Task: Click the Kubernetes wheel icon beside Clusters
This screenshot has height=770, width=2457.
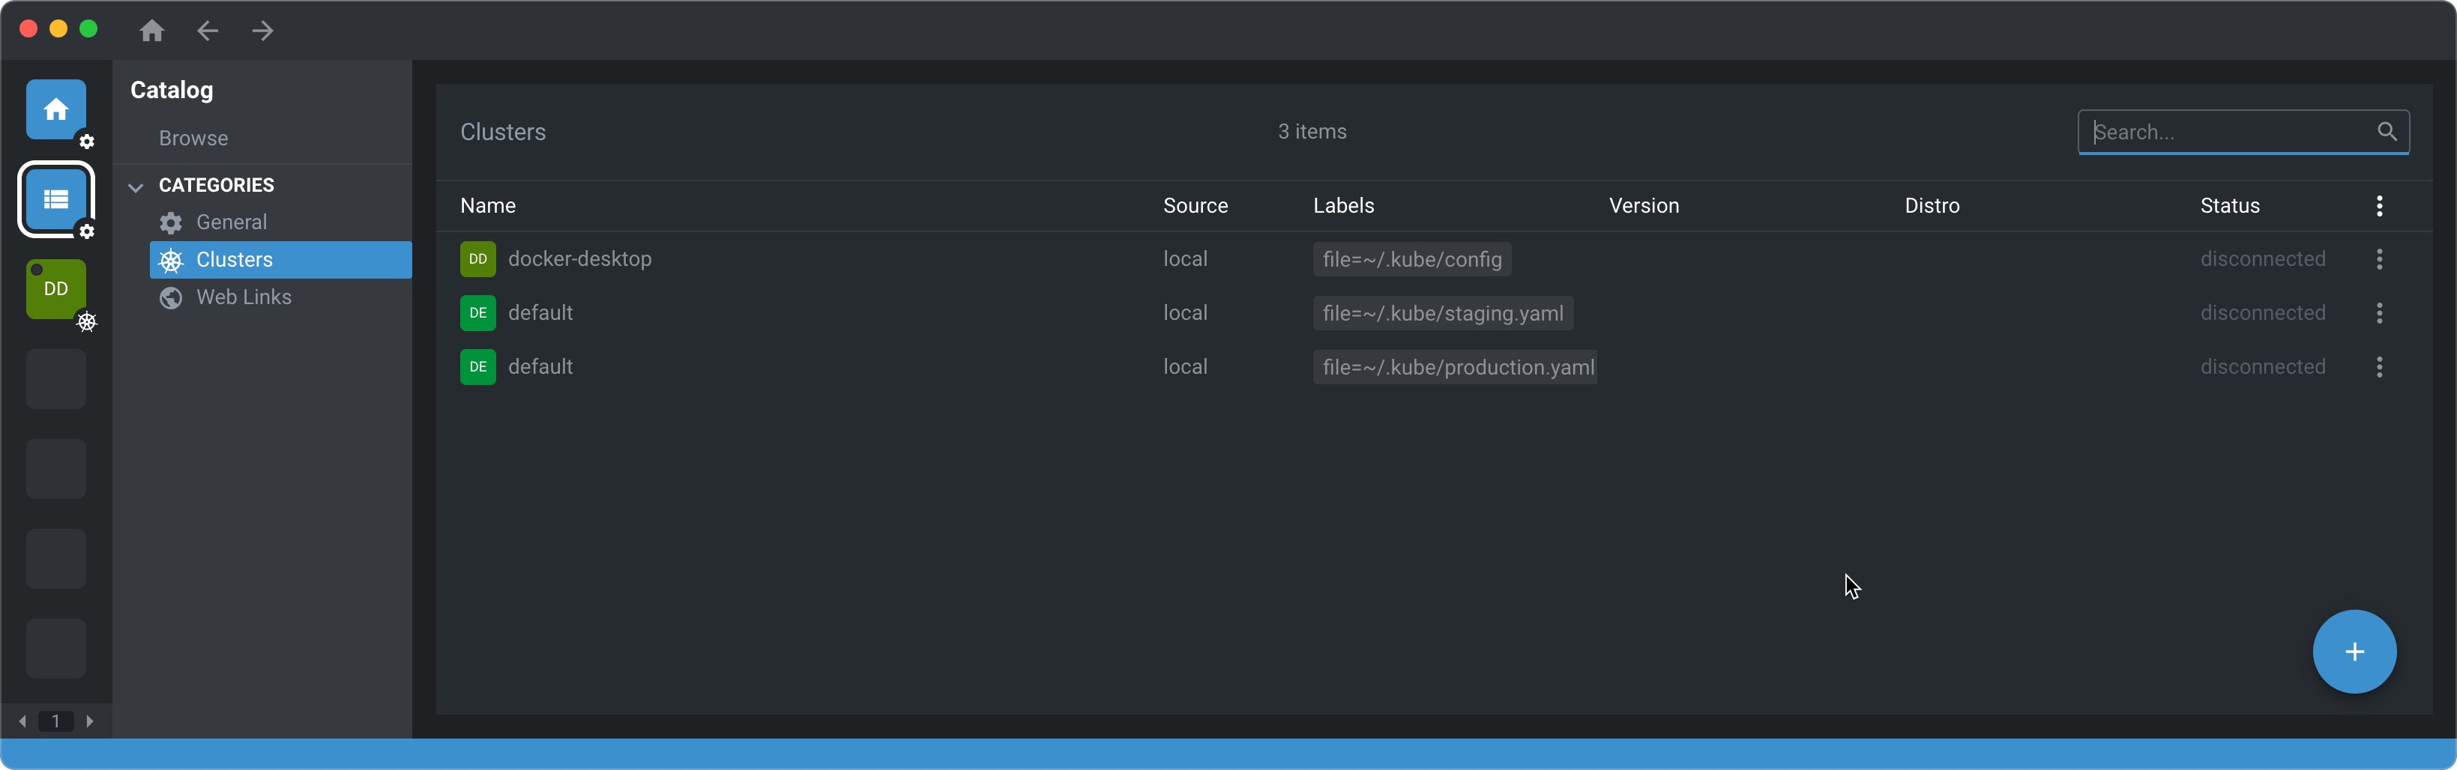Action: [171, 259]
